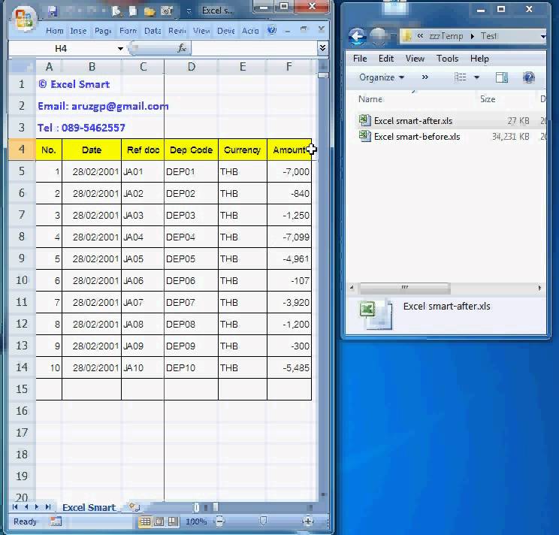
Task: Click the Excel Help question mark icon
Action: coord(272,30)
